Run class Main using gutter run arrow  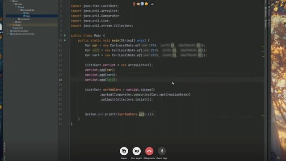[x=65, y=35]
